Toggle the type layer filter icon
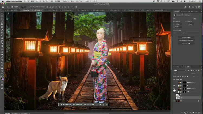This screenshot has height=114, width=203. tap(194, 70)
